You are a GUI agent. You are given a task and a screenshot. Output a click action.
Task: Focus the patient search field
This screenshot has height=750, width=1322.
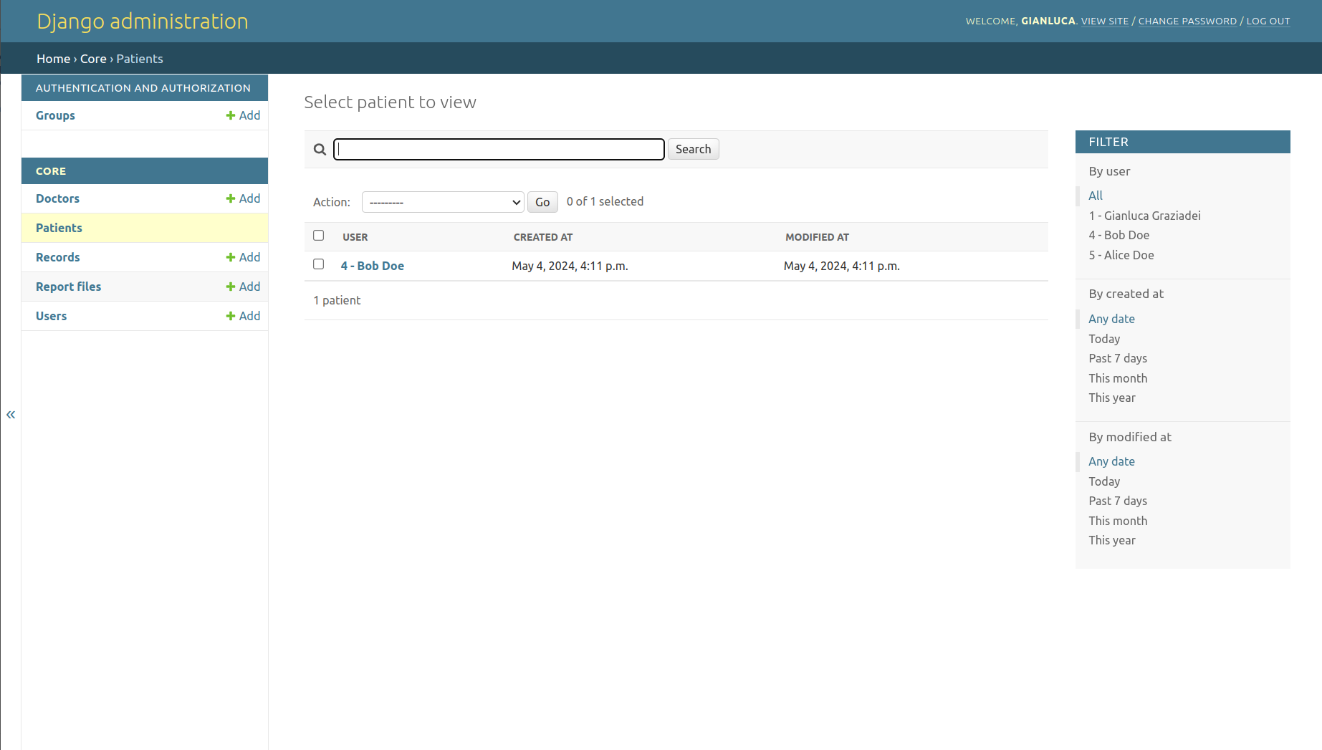tap(499, 149)
